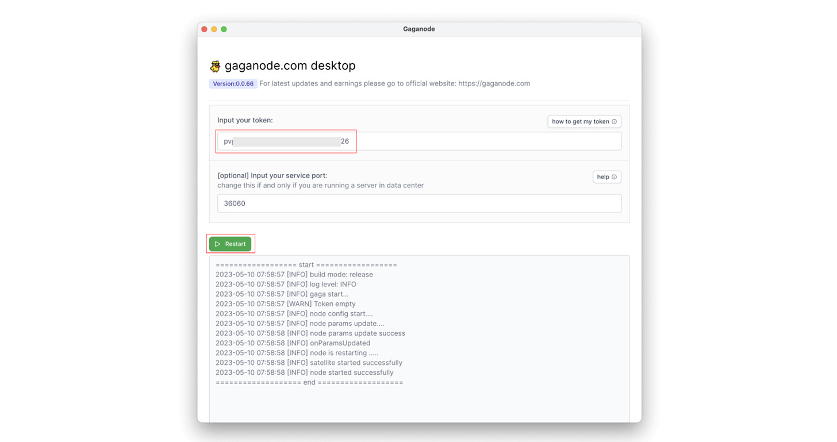
Task: Click the Version:0.0.66 badge
Action: tap(233, 84)
